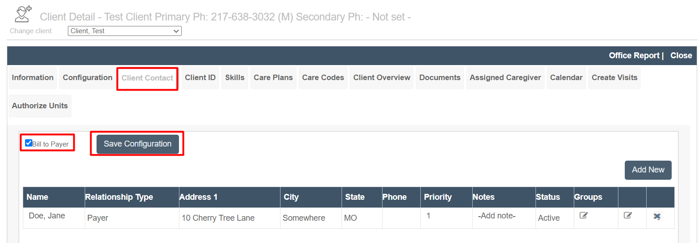Viewport: 699px width, 243px height.
Task: Switch to the Calendar tab
Action: [566, 77]
